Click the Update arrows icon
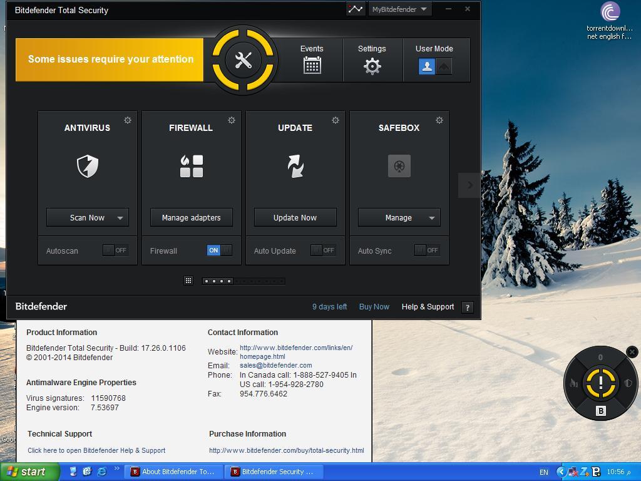This screenshot has width=641, height=481. tap(295, 166)
